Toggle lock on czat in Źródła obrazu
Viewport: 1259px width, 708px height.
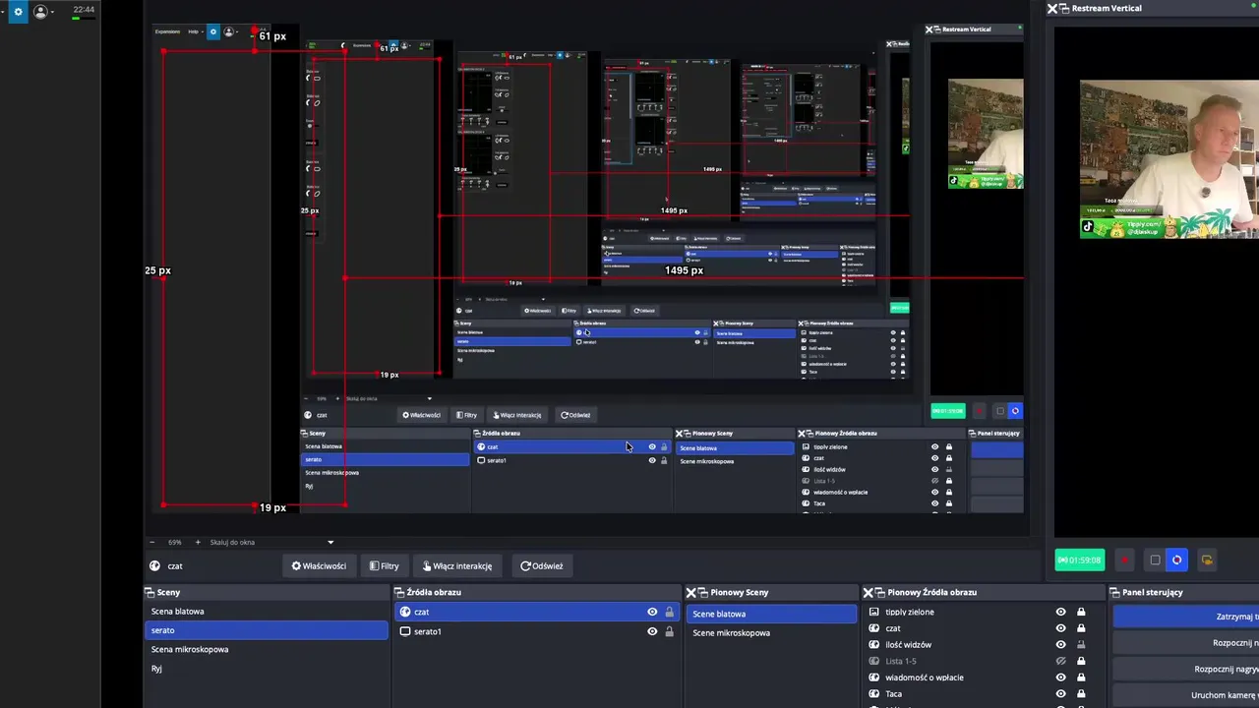click(x=670, y=612)
